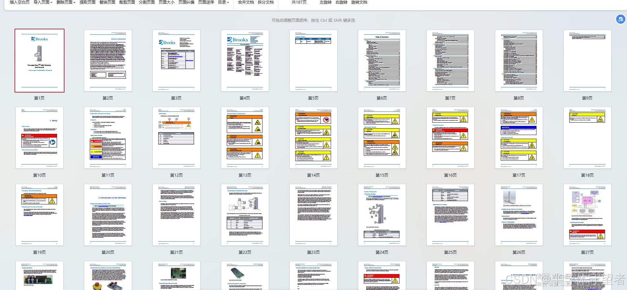Select page 18 thumbnail
Image resolution: width=627 pixels, height=290 pixels.
[587, 138]
